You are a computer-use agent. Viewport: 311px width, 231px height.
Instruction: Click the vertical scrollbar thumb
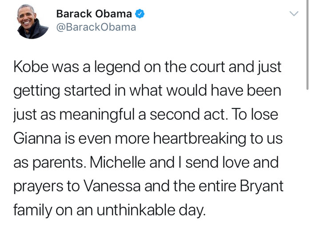pos(307,44)
